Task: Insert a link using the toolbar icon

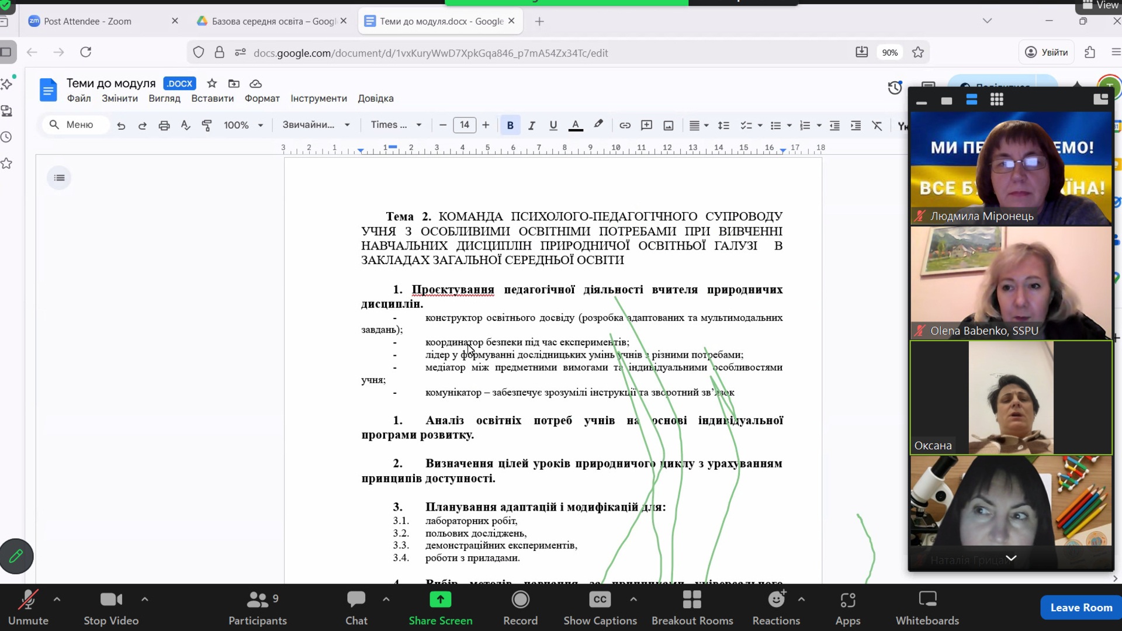Action: click(x=625, y=125)
